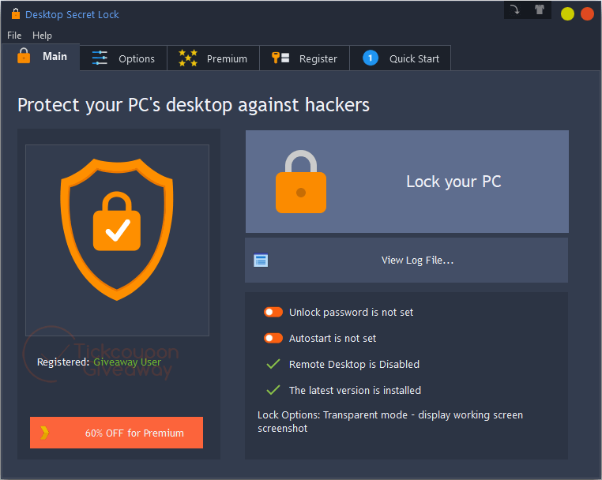The image size is (602, 480).
Task: Open View Log File
Action: [x=406, y=261]
